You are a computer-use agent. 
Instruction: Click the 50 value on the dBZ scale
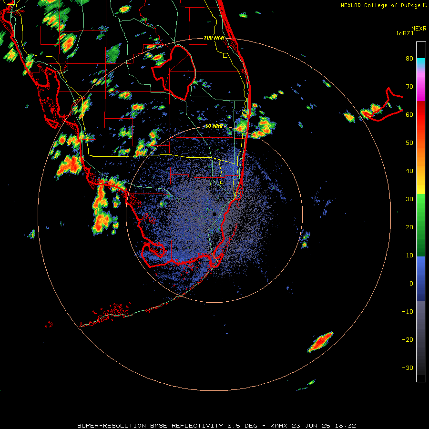[409, 143]
